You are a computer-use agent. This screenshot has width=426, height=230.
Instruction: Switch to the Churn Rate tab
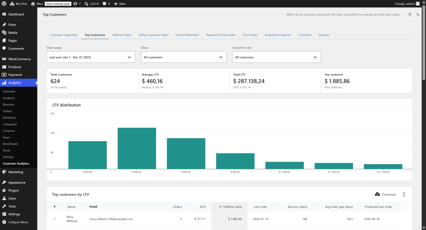pos(250,35)
